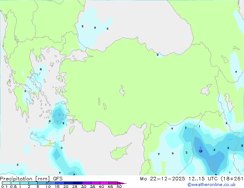Click the date 'Mo 22-12-2025' text

(162, 179)
